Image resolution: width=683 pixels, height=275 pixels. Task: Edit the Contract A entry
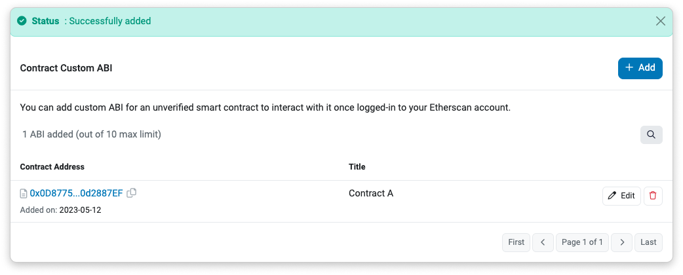point(621,196)
